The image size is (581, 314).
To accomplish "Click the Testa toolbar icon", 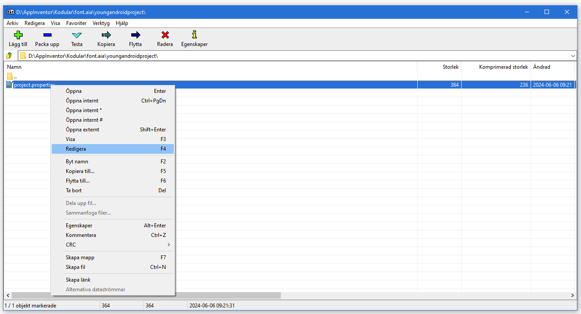I will point(77,35).
